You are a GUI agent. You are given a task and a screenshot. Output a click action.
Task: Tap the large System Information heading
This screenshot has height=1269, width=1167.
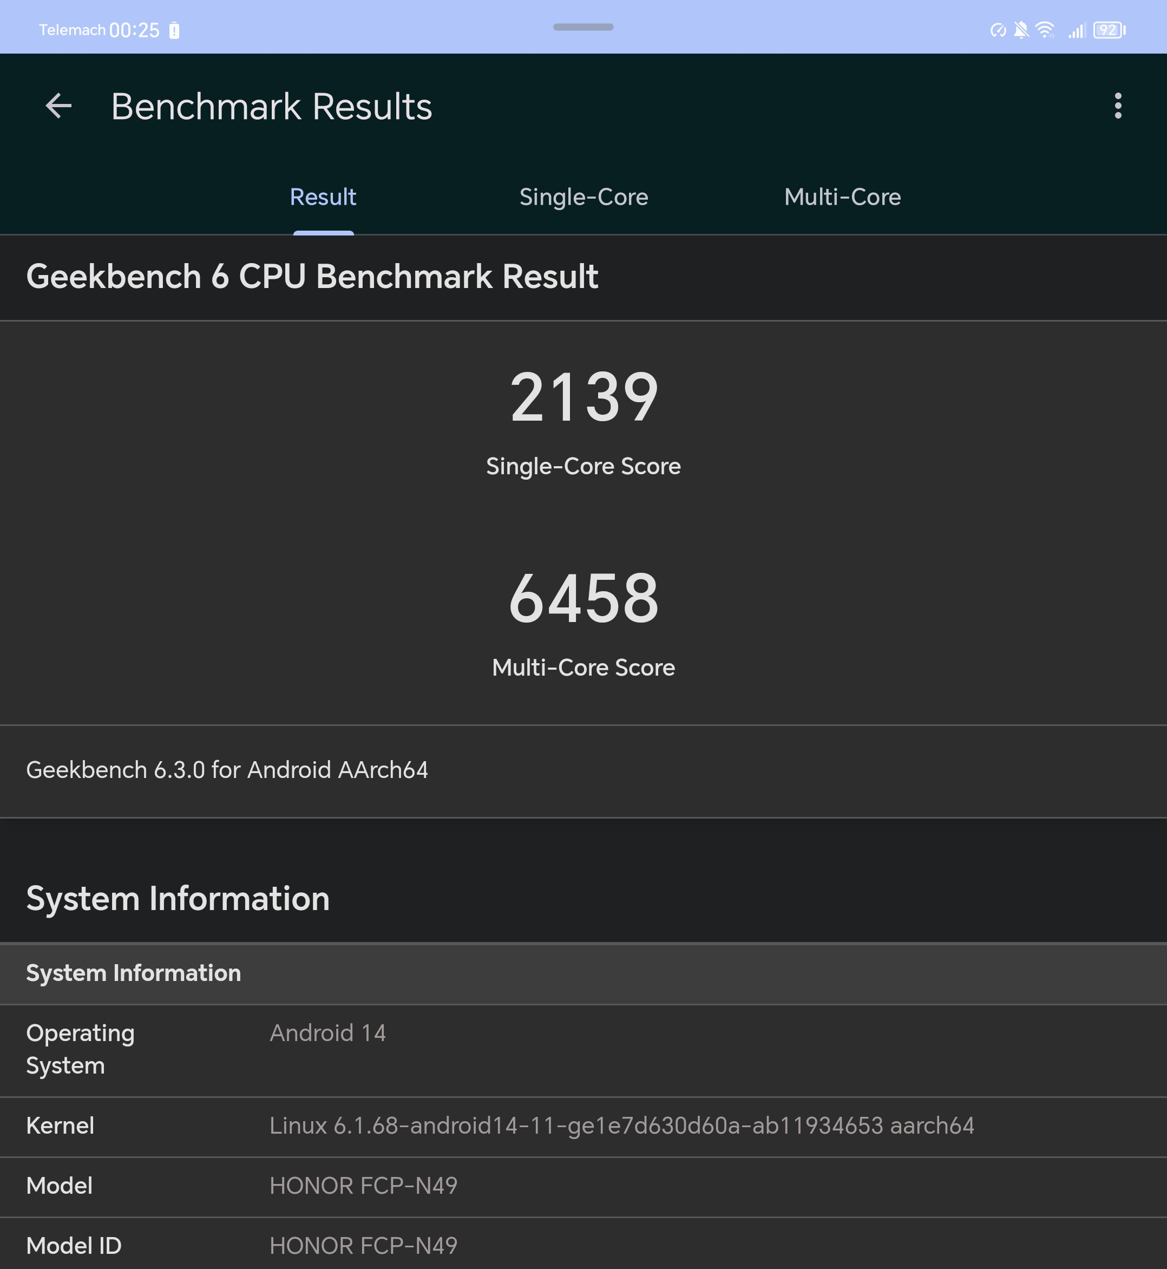click(178, 899)
